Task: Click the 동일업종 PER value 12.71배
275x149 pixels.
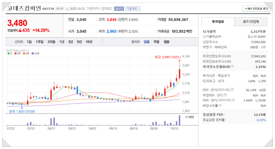Action: coord(259,115)
